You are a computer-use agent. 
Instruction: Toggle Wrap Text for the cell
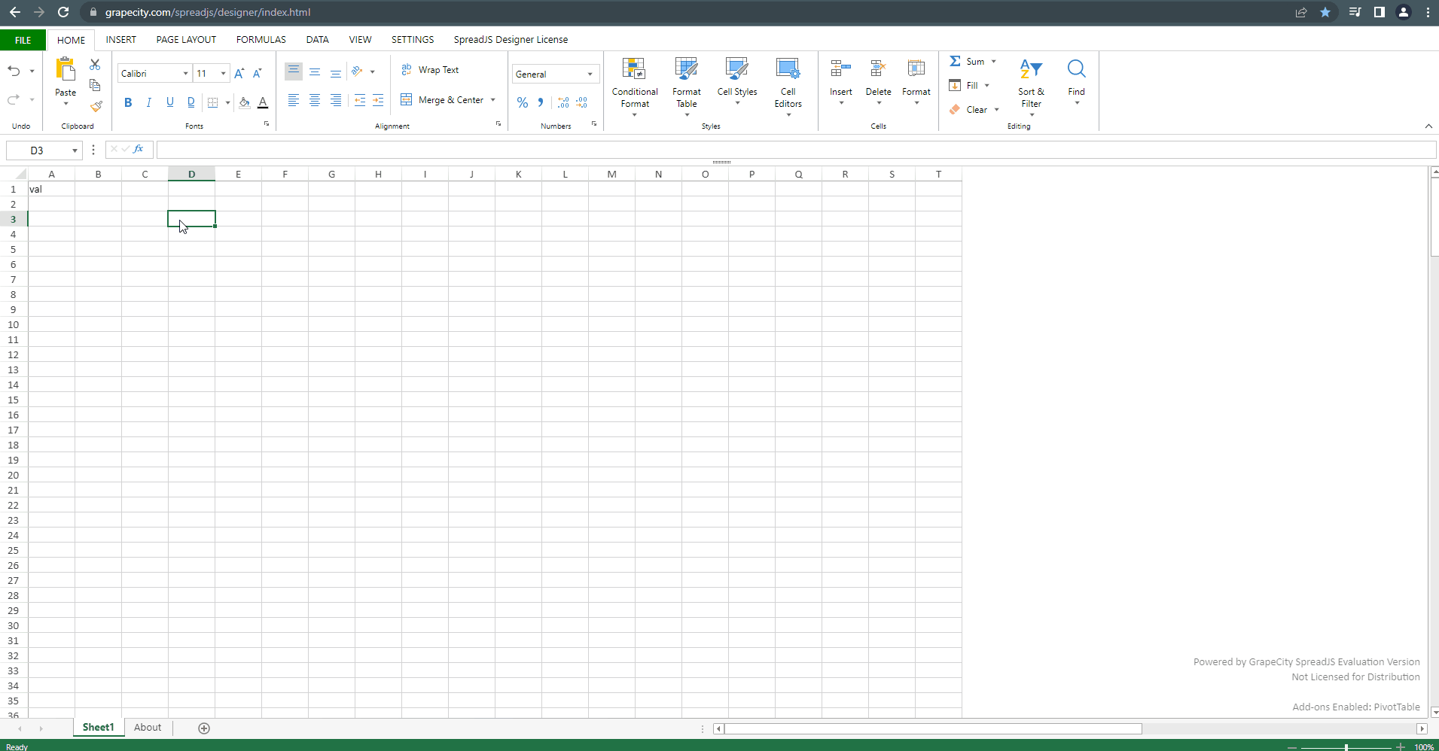[x=430, y=70]
